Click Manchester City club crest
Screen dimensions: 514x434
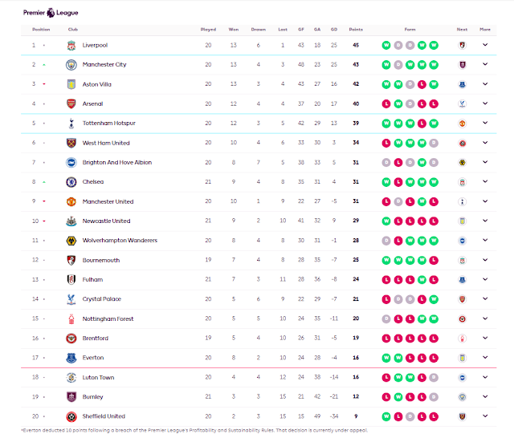[x=71, y=65]
